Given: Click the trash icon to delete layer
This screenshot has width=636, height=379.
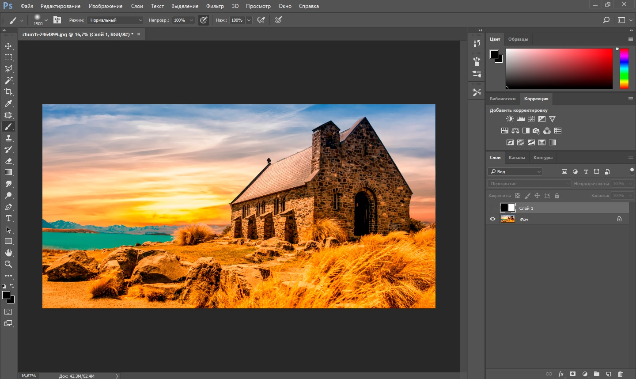Looking at the screenshot, I should tap(620, 374).
